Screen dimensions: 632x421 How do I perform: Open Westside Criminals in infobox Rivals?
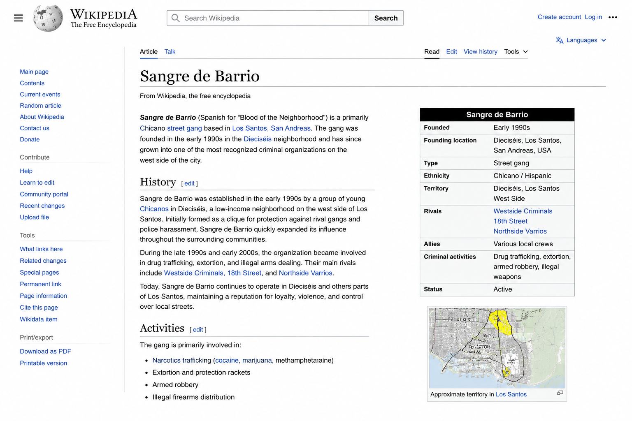523,211
